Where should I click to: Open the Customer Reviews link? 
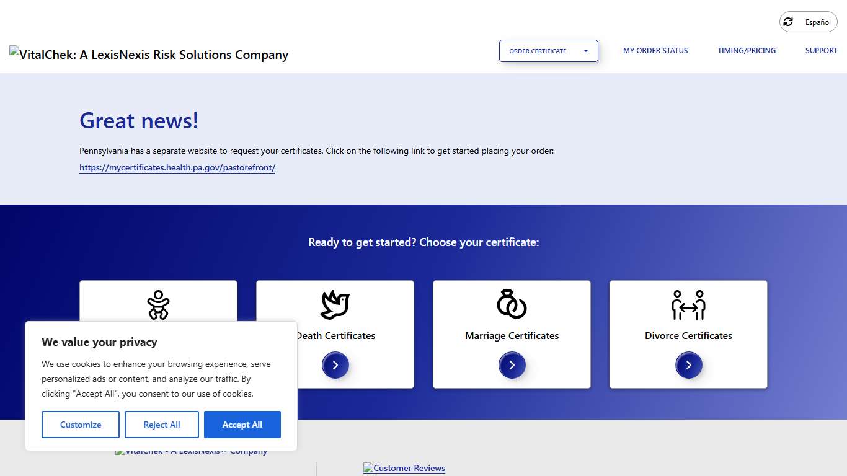click(404, 469)
